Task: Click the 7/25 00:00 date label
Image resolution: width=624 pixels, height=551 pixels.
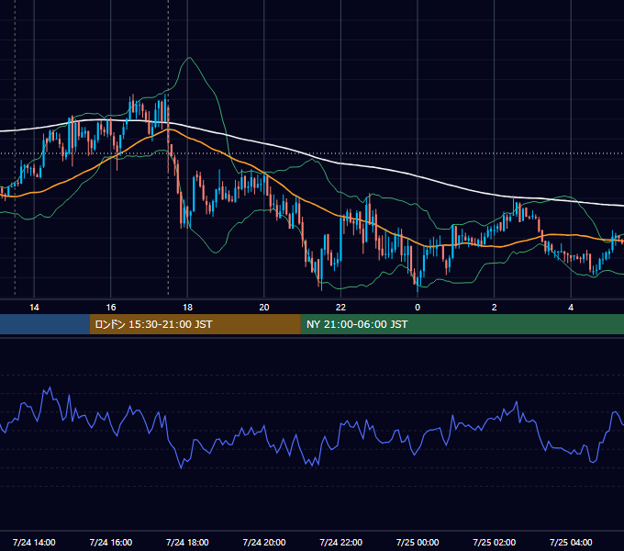Action: coord(418,542)
